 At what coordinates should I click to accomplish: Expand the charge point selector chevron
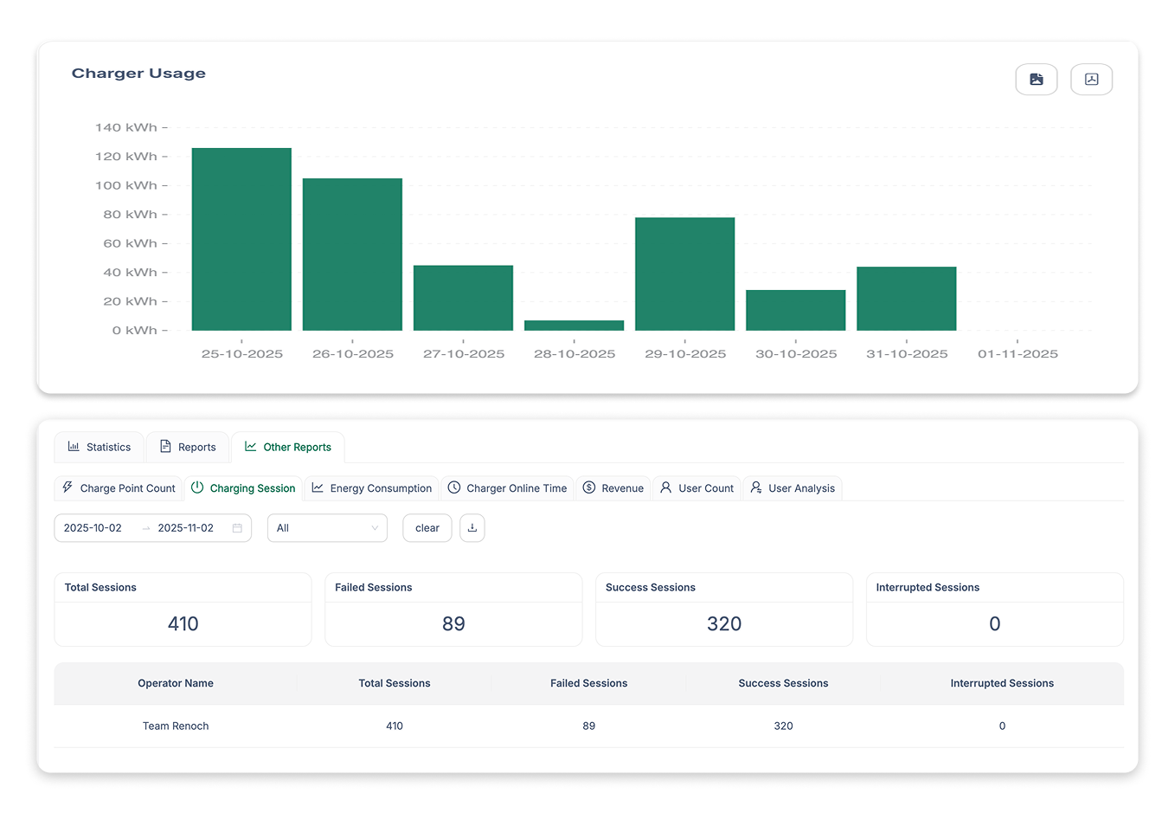374,527
